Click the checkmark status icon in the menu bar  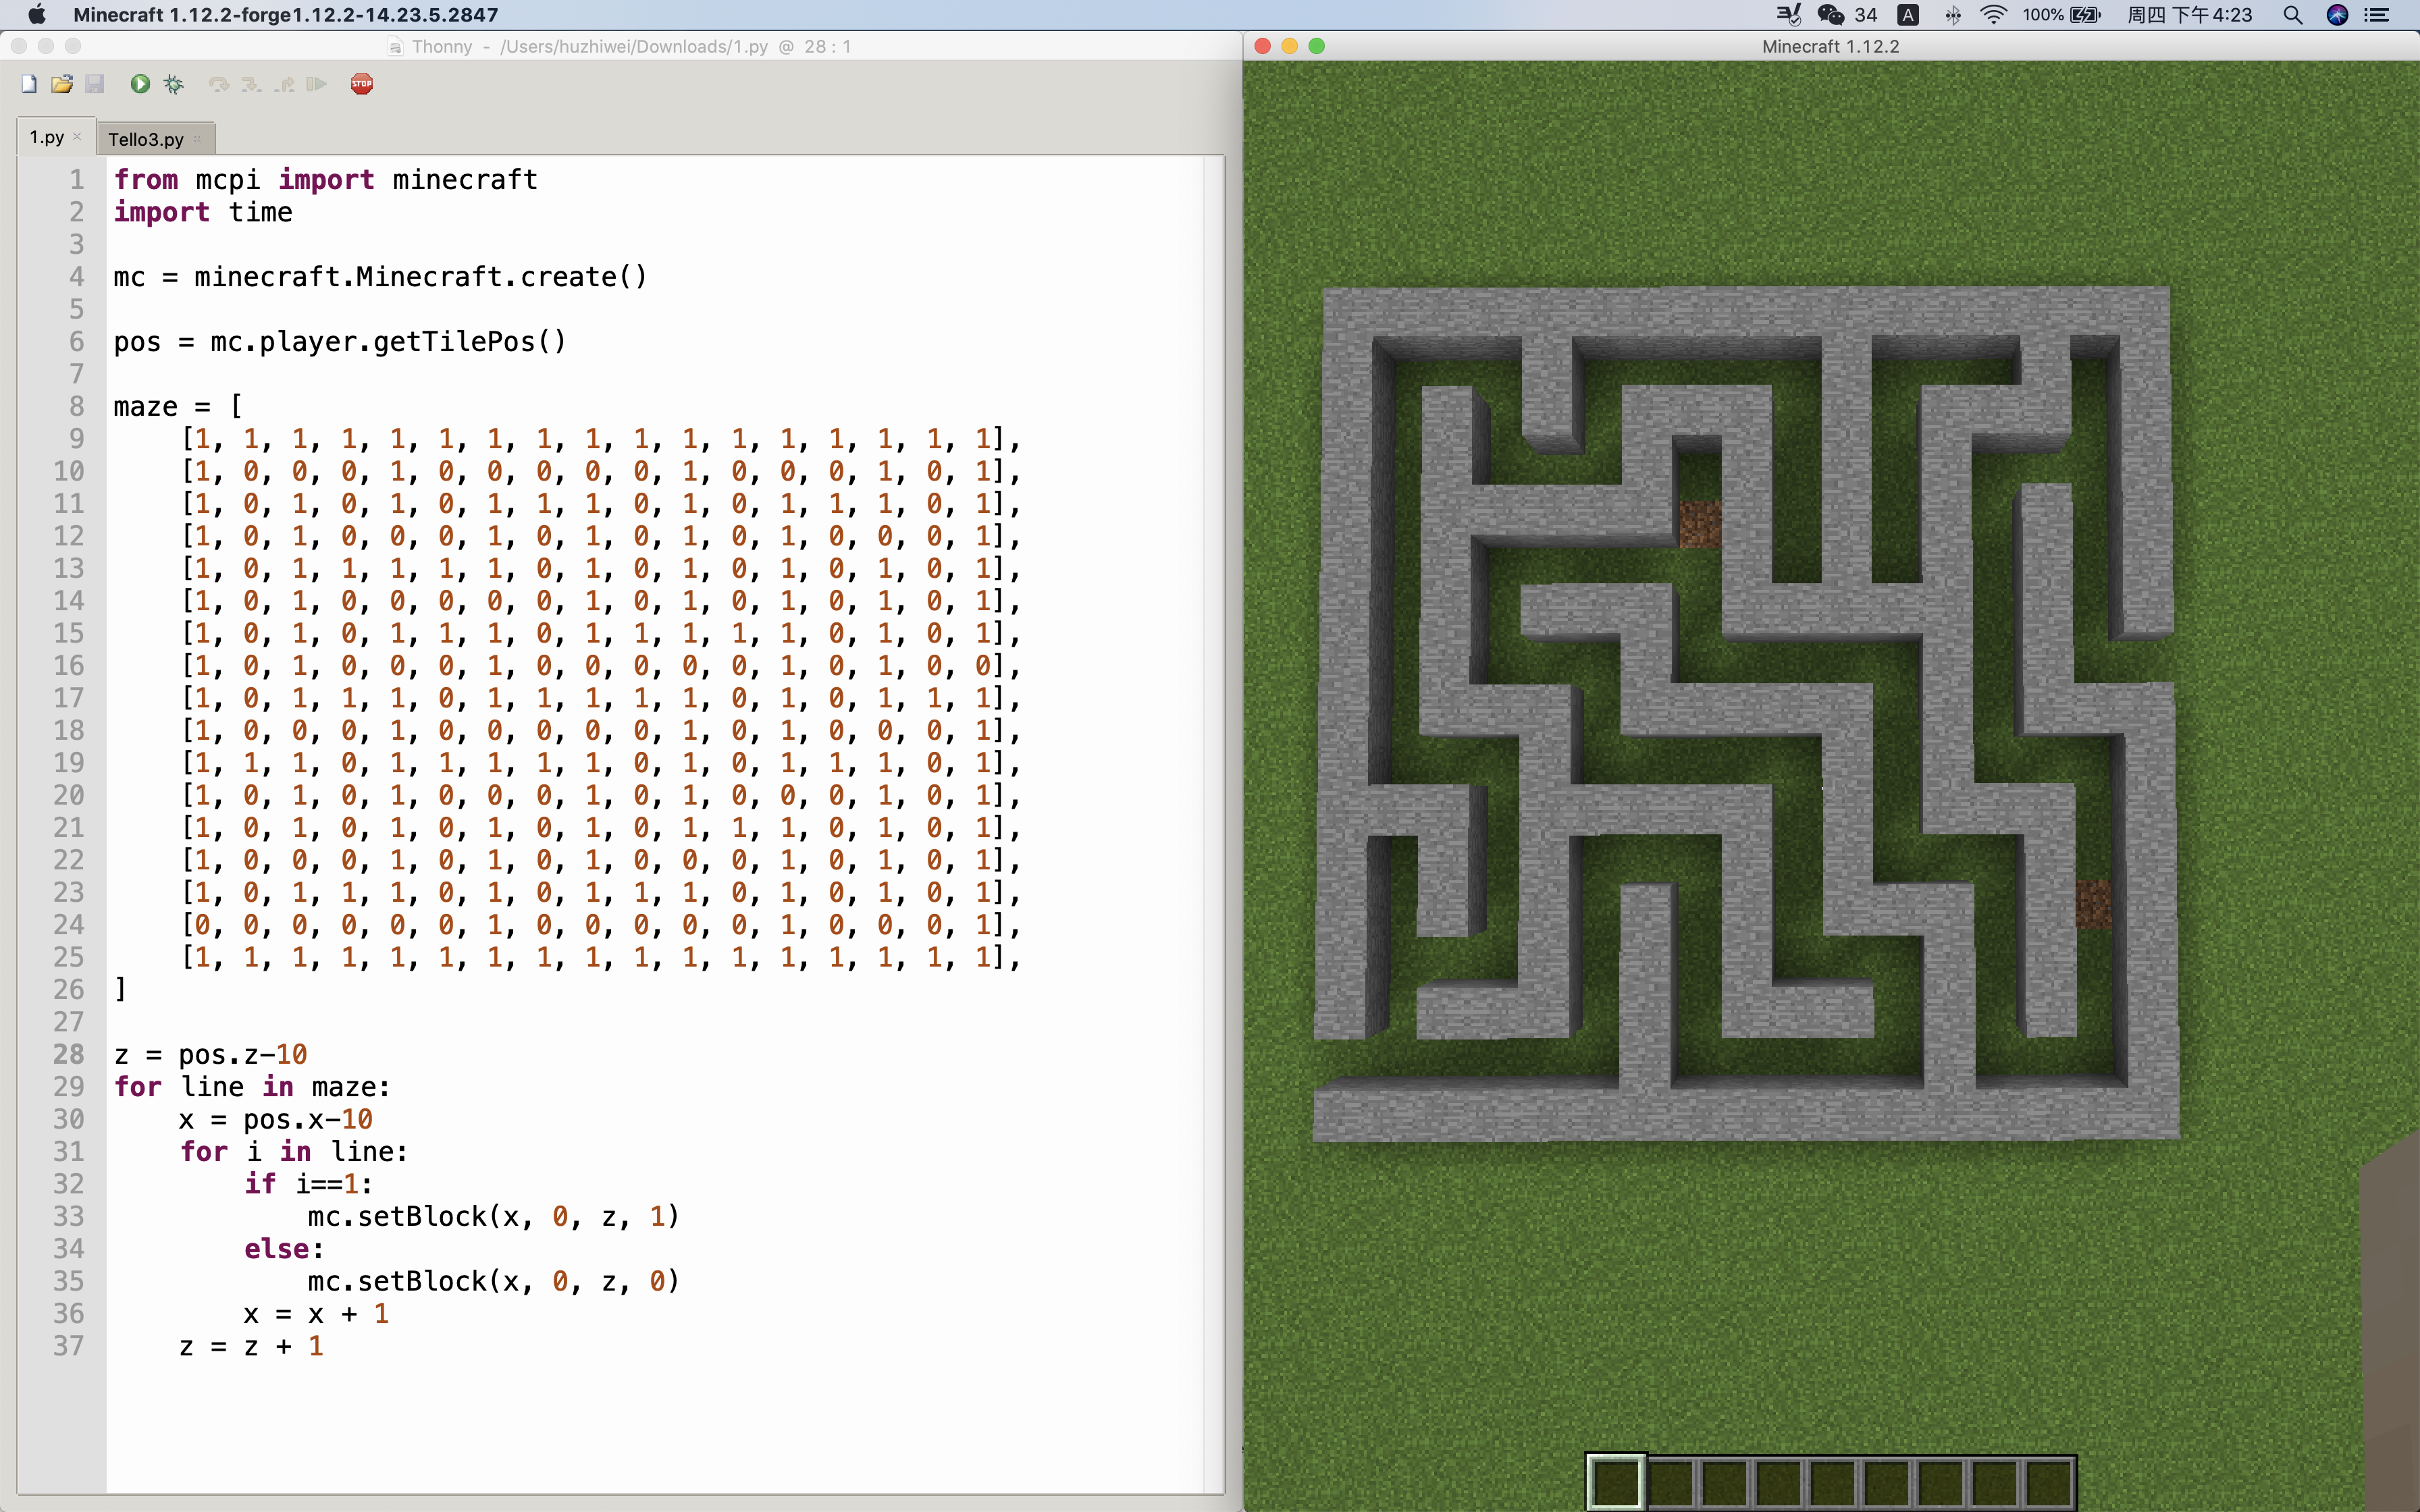[x=1788, y=15]
